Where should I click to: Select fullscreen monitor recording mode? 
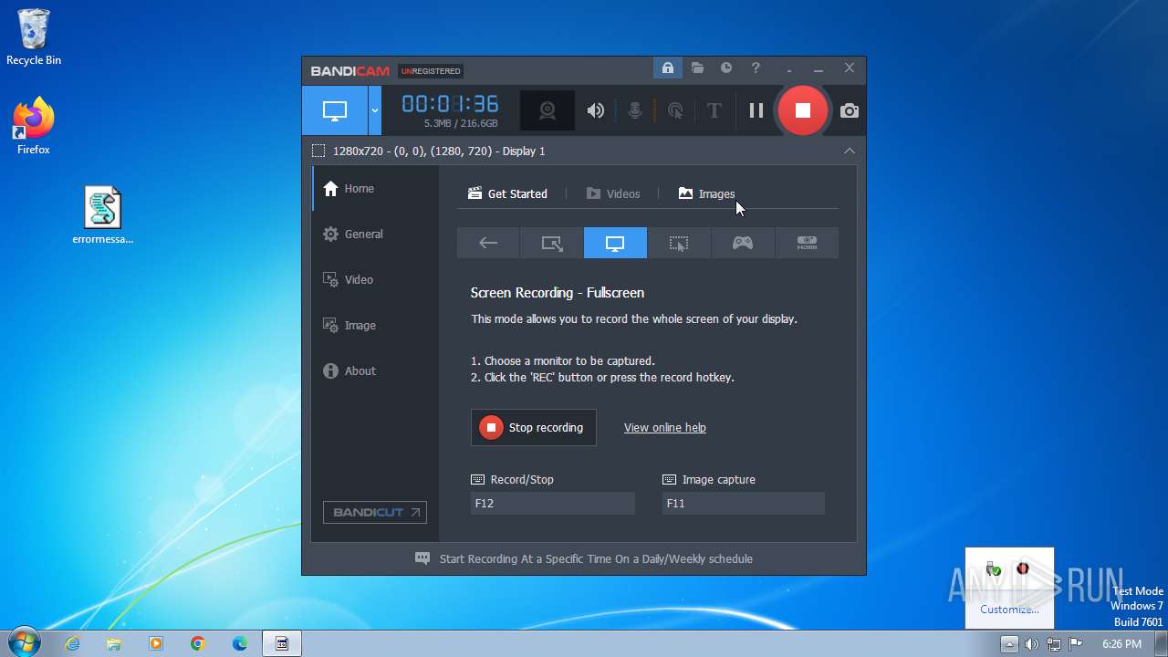(615, 243)
